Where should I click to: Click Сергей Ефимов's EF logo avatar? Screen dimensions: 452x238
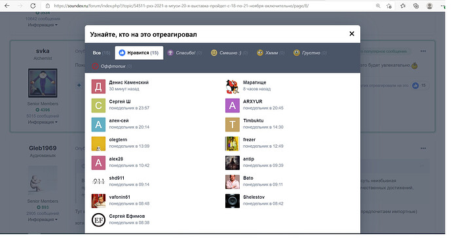point(98,220)
